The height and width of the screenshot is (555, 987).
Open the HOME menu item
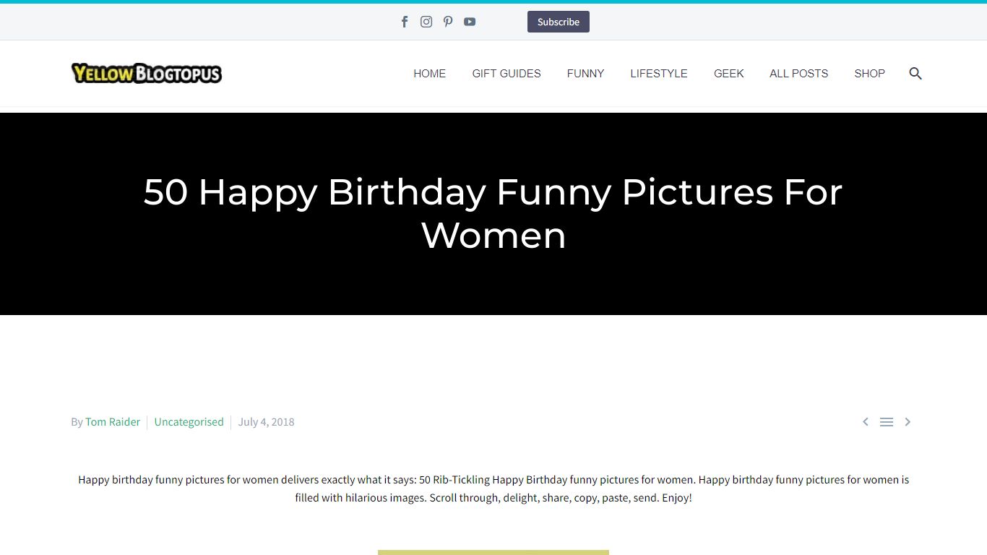tap(429, 73)
